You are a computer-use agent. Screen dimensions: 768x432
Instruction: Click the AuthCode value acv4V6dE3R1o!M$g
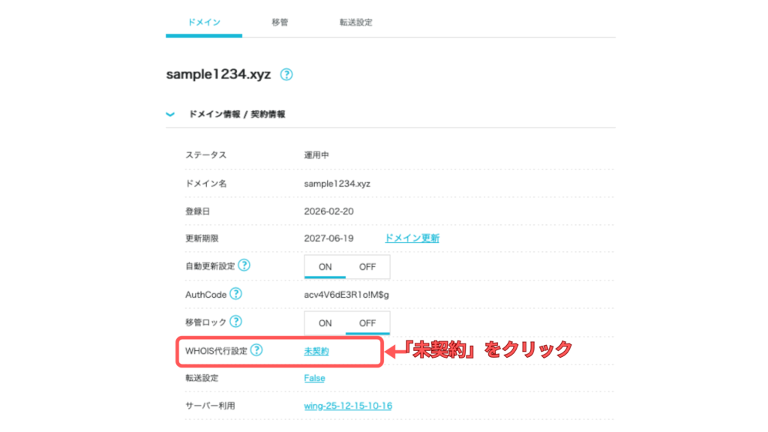click(346, 294)
